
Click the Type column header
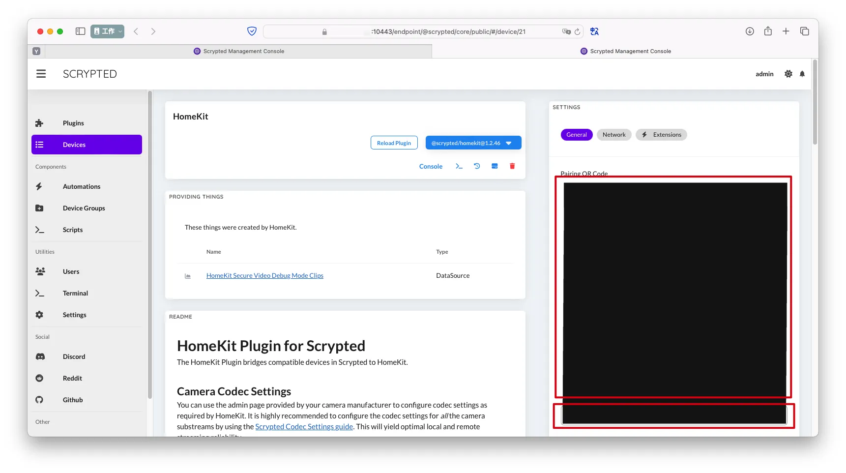click(x=442, y=252)
